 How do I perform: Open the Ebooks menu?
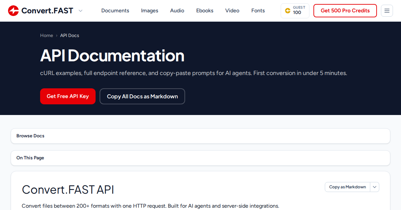point(205,11)
